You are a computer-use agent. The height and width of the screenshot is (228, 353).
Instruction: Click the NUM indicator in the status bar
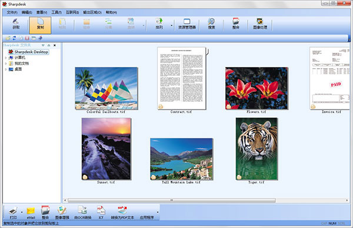tap(332, 223)
